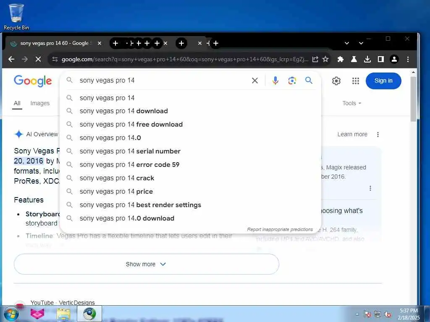
Task: Click the taskbar clock showing 5:37 PM
Action: click(x=409, y=314)
